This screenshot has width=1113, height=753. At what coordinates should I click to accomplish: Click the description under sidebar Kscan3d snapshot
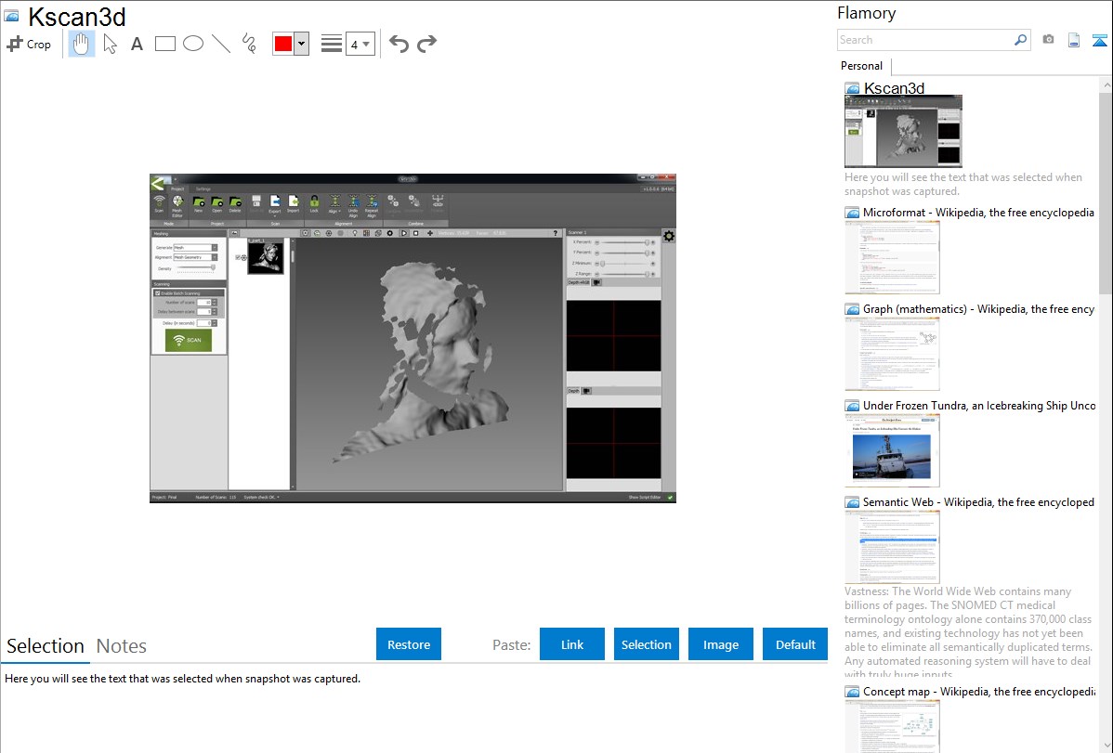tap(963, 184)
